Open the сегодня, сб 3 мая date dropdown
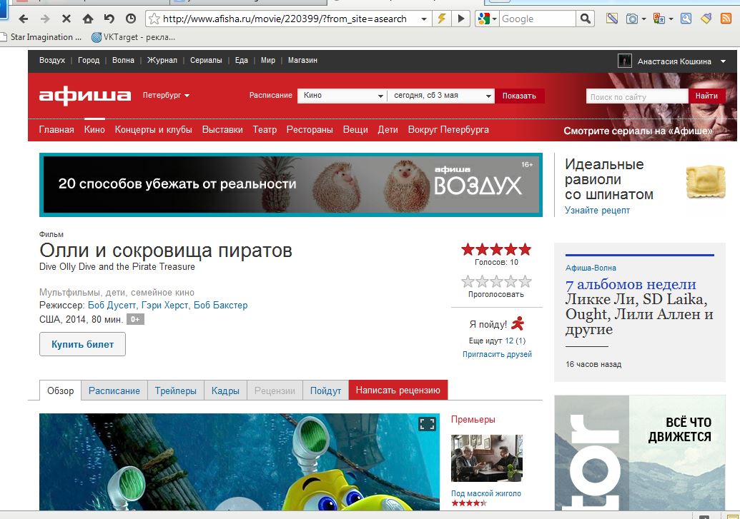This screenshot has height=519, width=740. (441, 96)
